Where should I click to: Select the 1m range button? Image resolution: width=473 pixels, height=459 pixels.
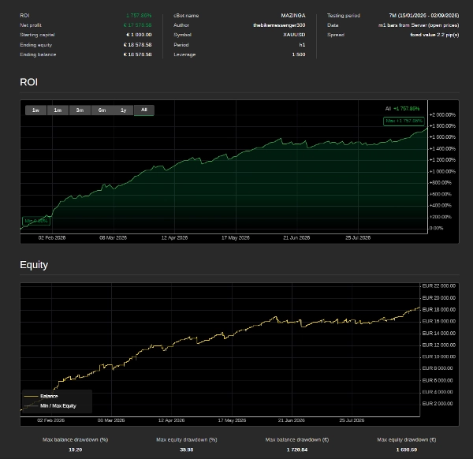[58, 110]
